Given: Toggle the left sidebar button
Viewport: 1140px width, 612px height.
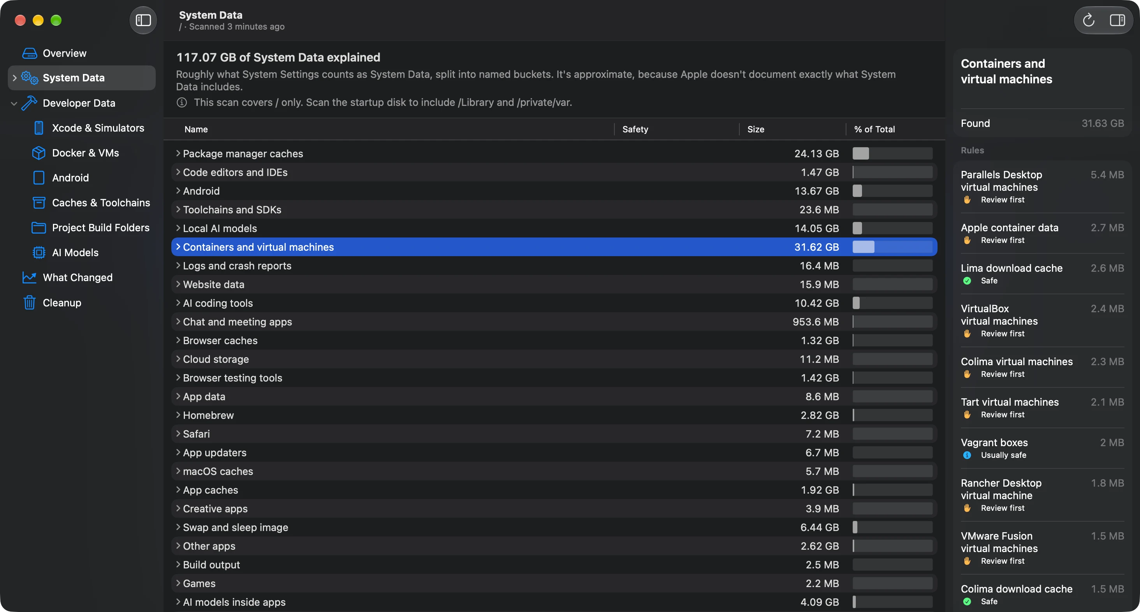Looking at the screenshot, I should tap(143, 20).
